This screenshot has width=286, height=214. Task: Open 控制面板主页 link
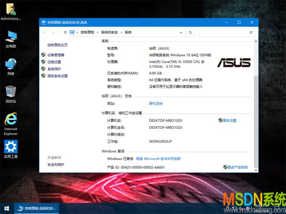pyautogui.click(x=58, y=45)
